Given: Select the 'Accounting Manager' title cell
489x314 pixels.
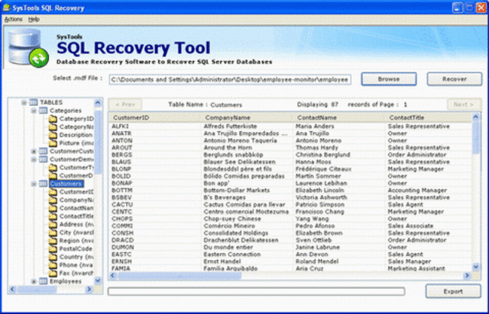Looking at the screenshot, I should coord(417,190).
